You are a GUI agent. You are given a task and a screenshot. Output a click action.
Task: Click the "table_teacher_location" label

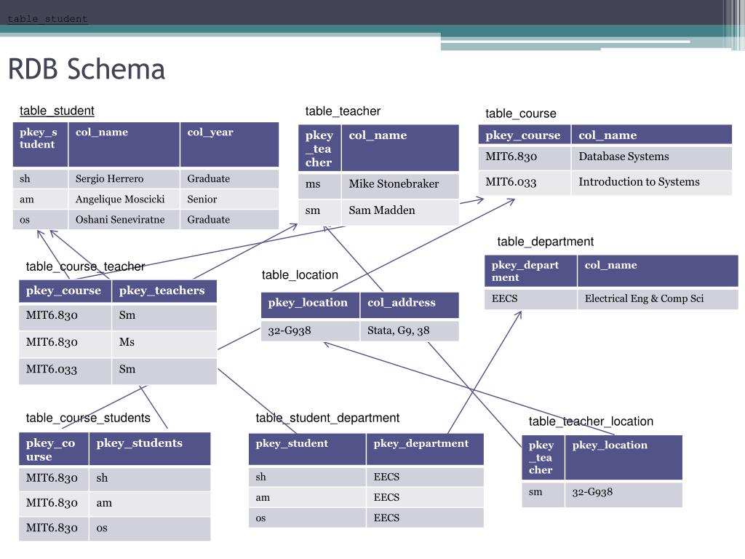coord(591,421)
